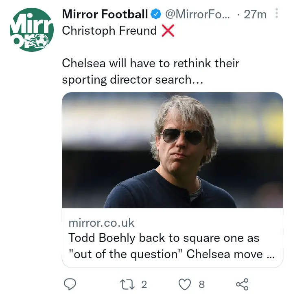
Task: Share the tweet via share icon
Action: pyautogui.click(x=242, y=284)
